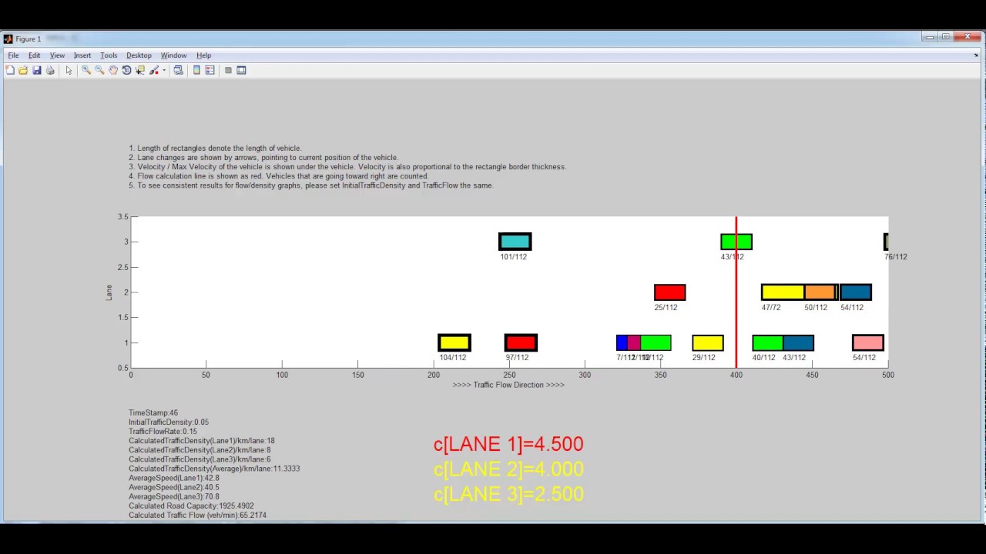Click the orange vehicle labeled 50/112
Screen dimensions: 986x554
coord(820,292)
